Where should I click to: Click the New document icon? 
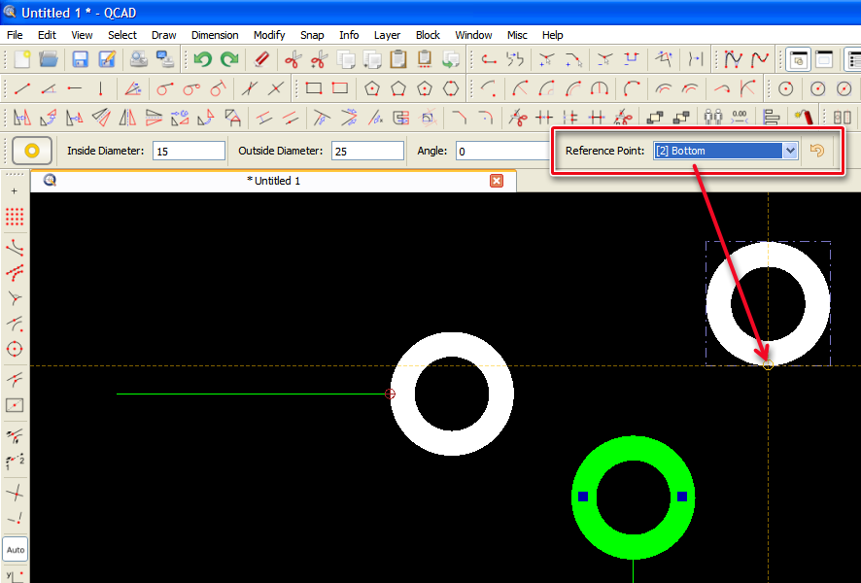22,59
